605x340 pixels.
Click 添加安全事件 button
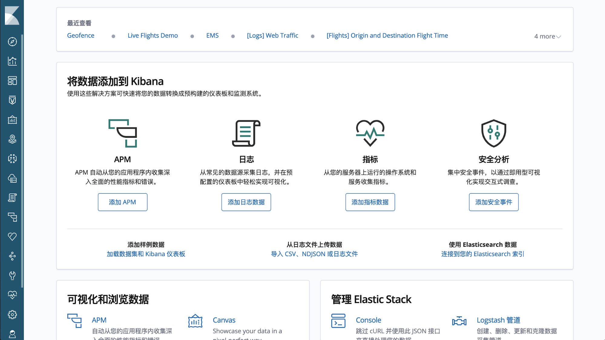pos(494,202)
